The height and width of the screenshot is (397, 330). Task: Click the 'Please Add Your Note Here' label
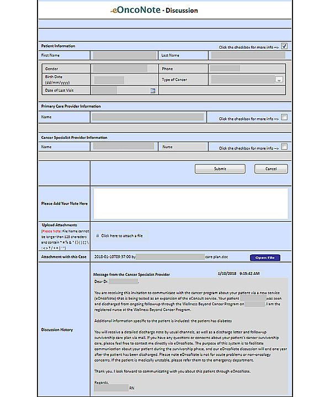[65, 203]
